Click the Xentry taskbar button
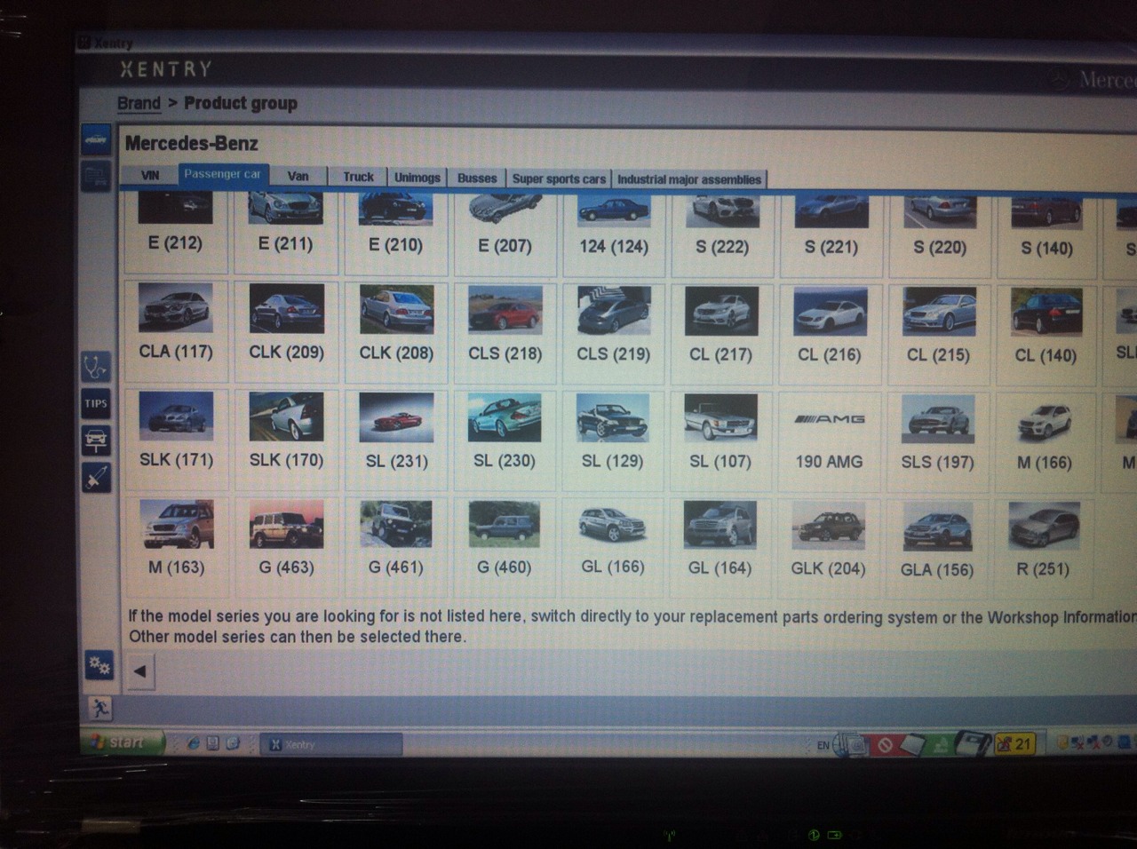The width and height of the screenshot is (1137, 849). pos(330,744)
